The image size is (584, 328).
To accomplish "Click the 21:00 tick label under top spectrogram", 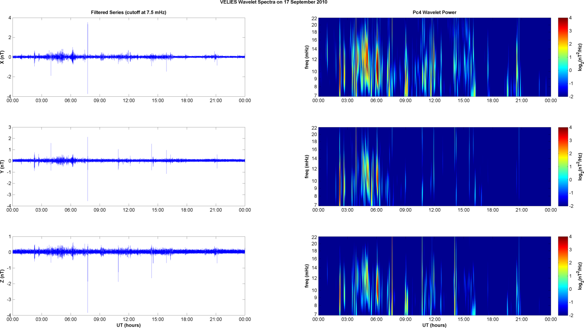I will coord(522,101).
